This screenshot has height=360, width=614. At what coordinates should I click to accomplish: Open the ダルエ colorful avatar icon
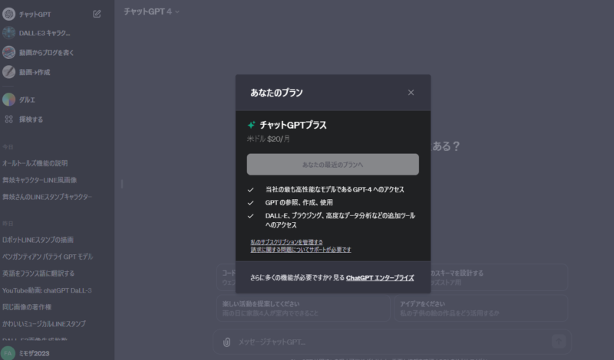tap(8, 100)
